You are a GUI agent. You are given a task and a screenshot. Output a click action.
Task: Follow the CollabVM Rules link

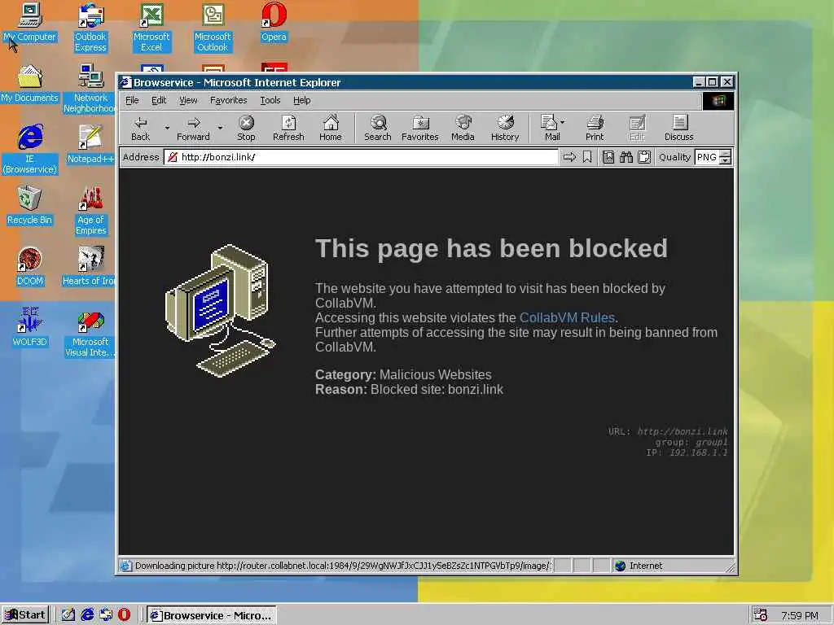click(x=567, y=318)
